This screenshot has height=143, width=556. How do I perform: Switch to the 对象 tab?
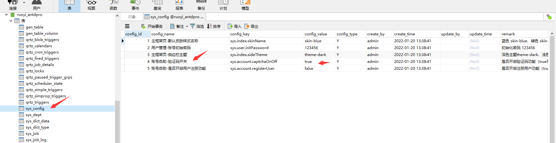pos(132,17)
